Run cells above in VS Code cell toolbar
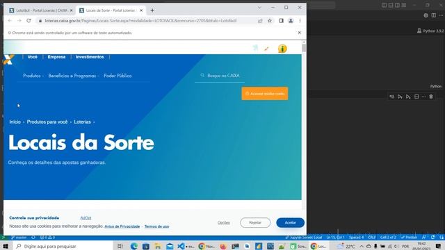 point(400,97)
